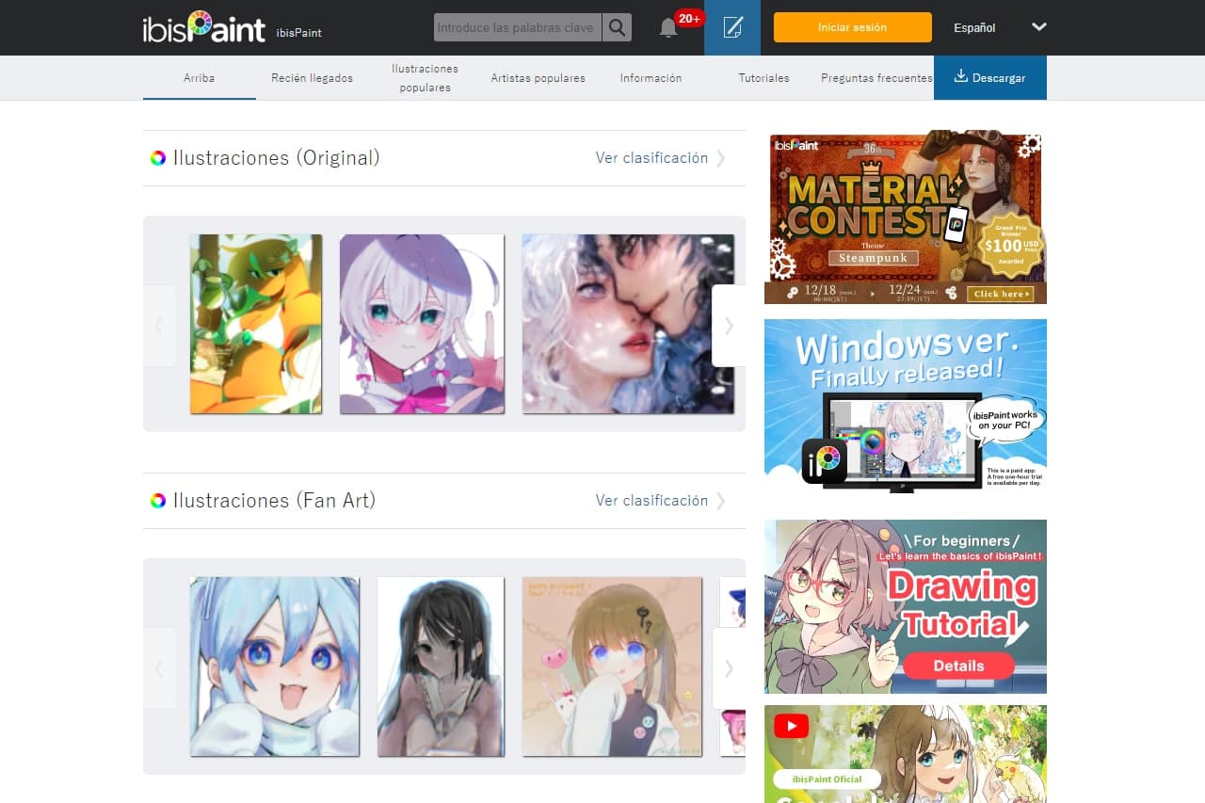This screenshot has width=1205, height=803.
Task: Click the blue edit/post artwork icon
Action: click(732, 27)
